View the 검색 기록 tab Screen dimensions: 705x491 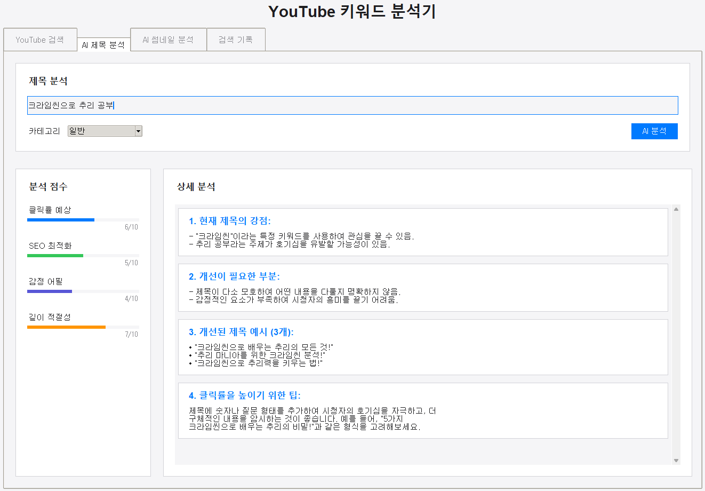tap(236, 38)
